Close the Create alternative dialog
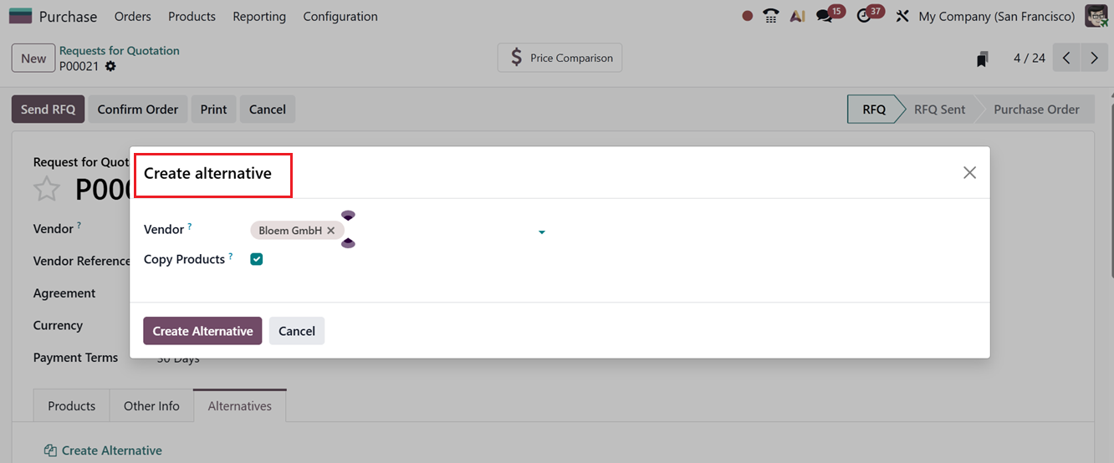 [x=969, y=172]
